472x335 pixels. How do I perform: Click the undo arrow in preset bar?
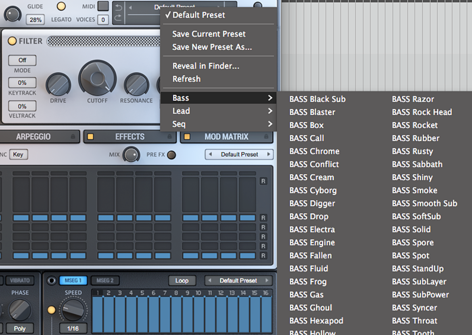118,7
